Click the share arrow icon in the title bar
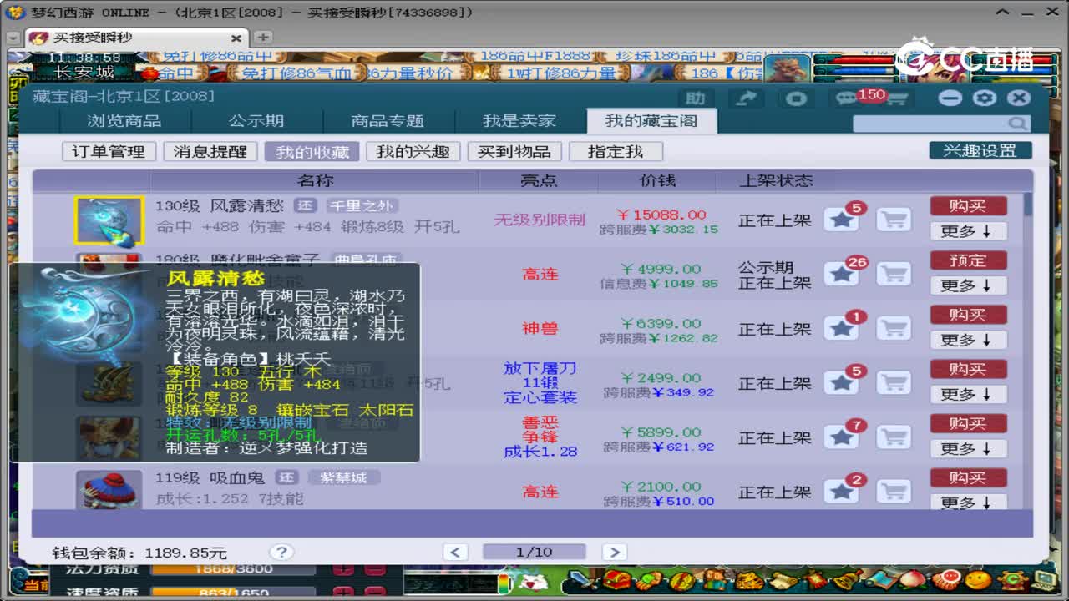This screenshot has width=1069, height=601. pos(746,98)
